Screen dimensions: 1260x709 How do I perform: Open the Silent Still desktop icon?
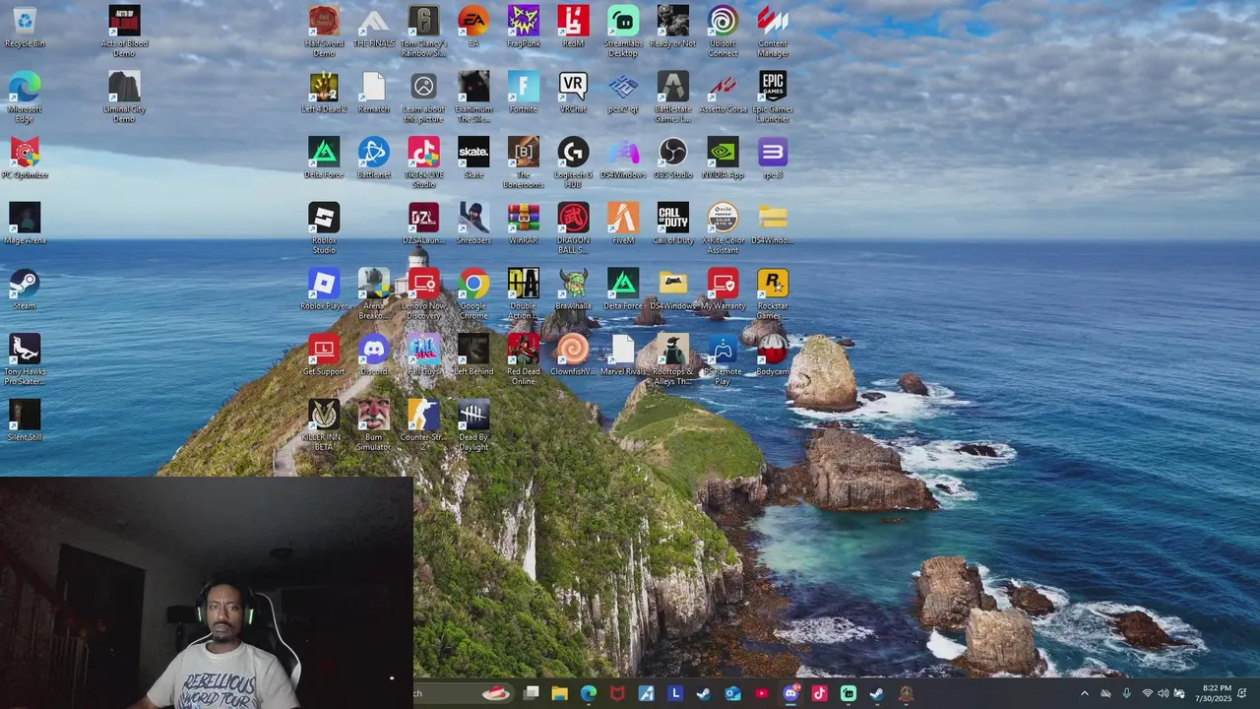coord(25,420)
